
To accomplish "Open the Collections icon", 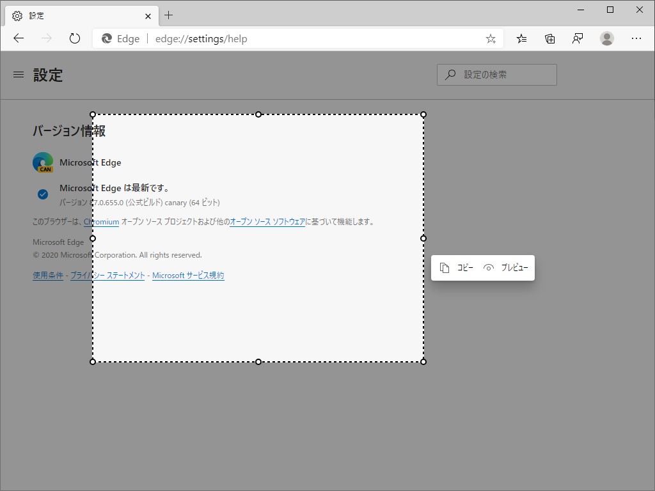I will [x=549, y=39].
